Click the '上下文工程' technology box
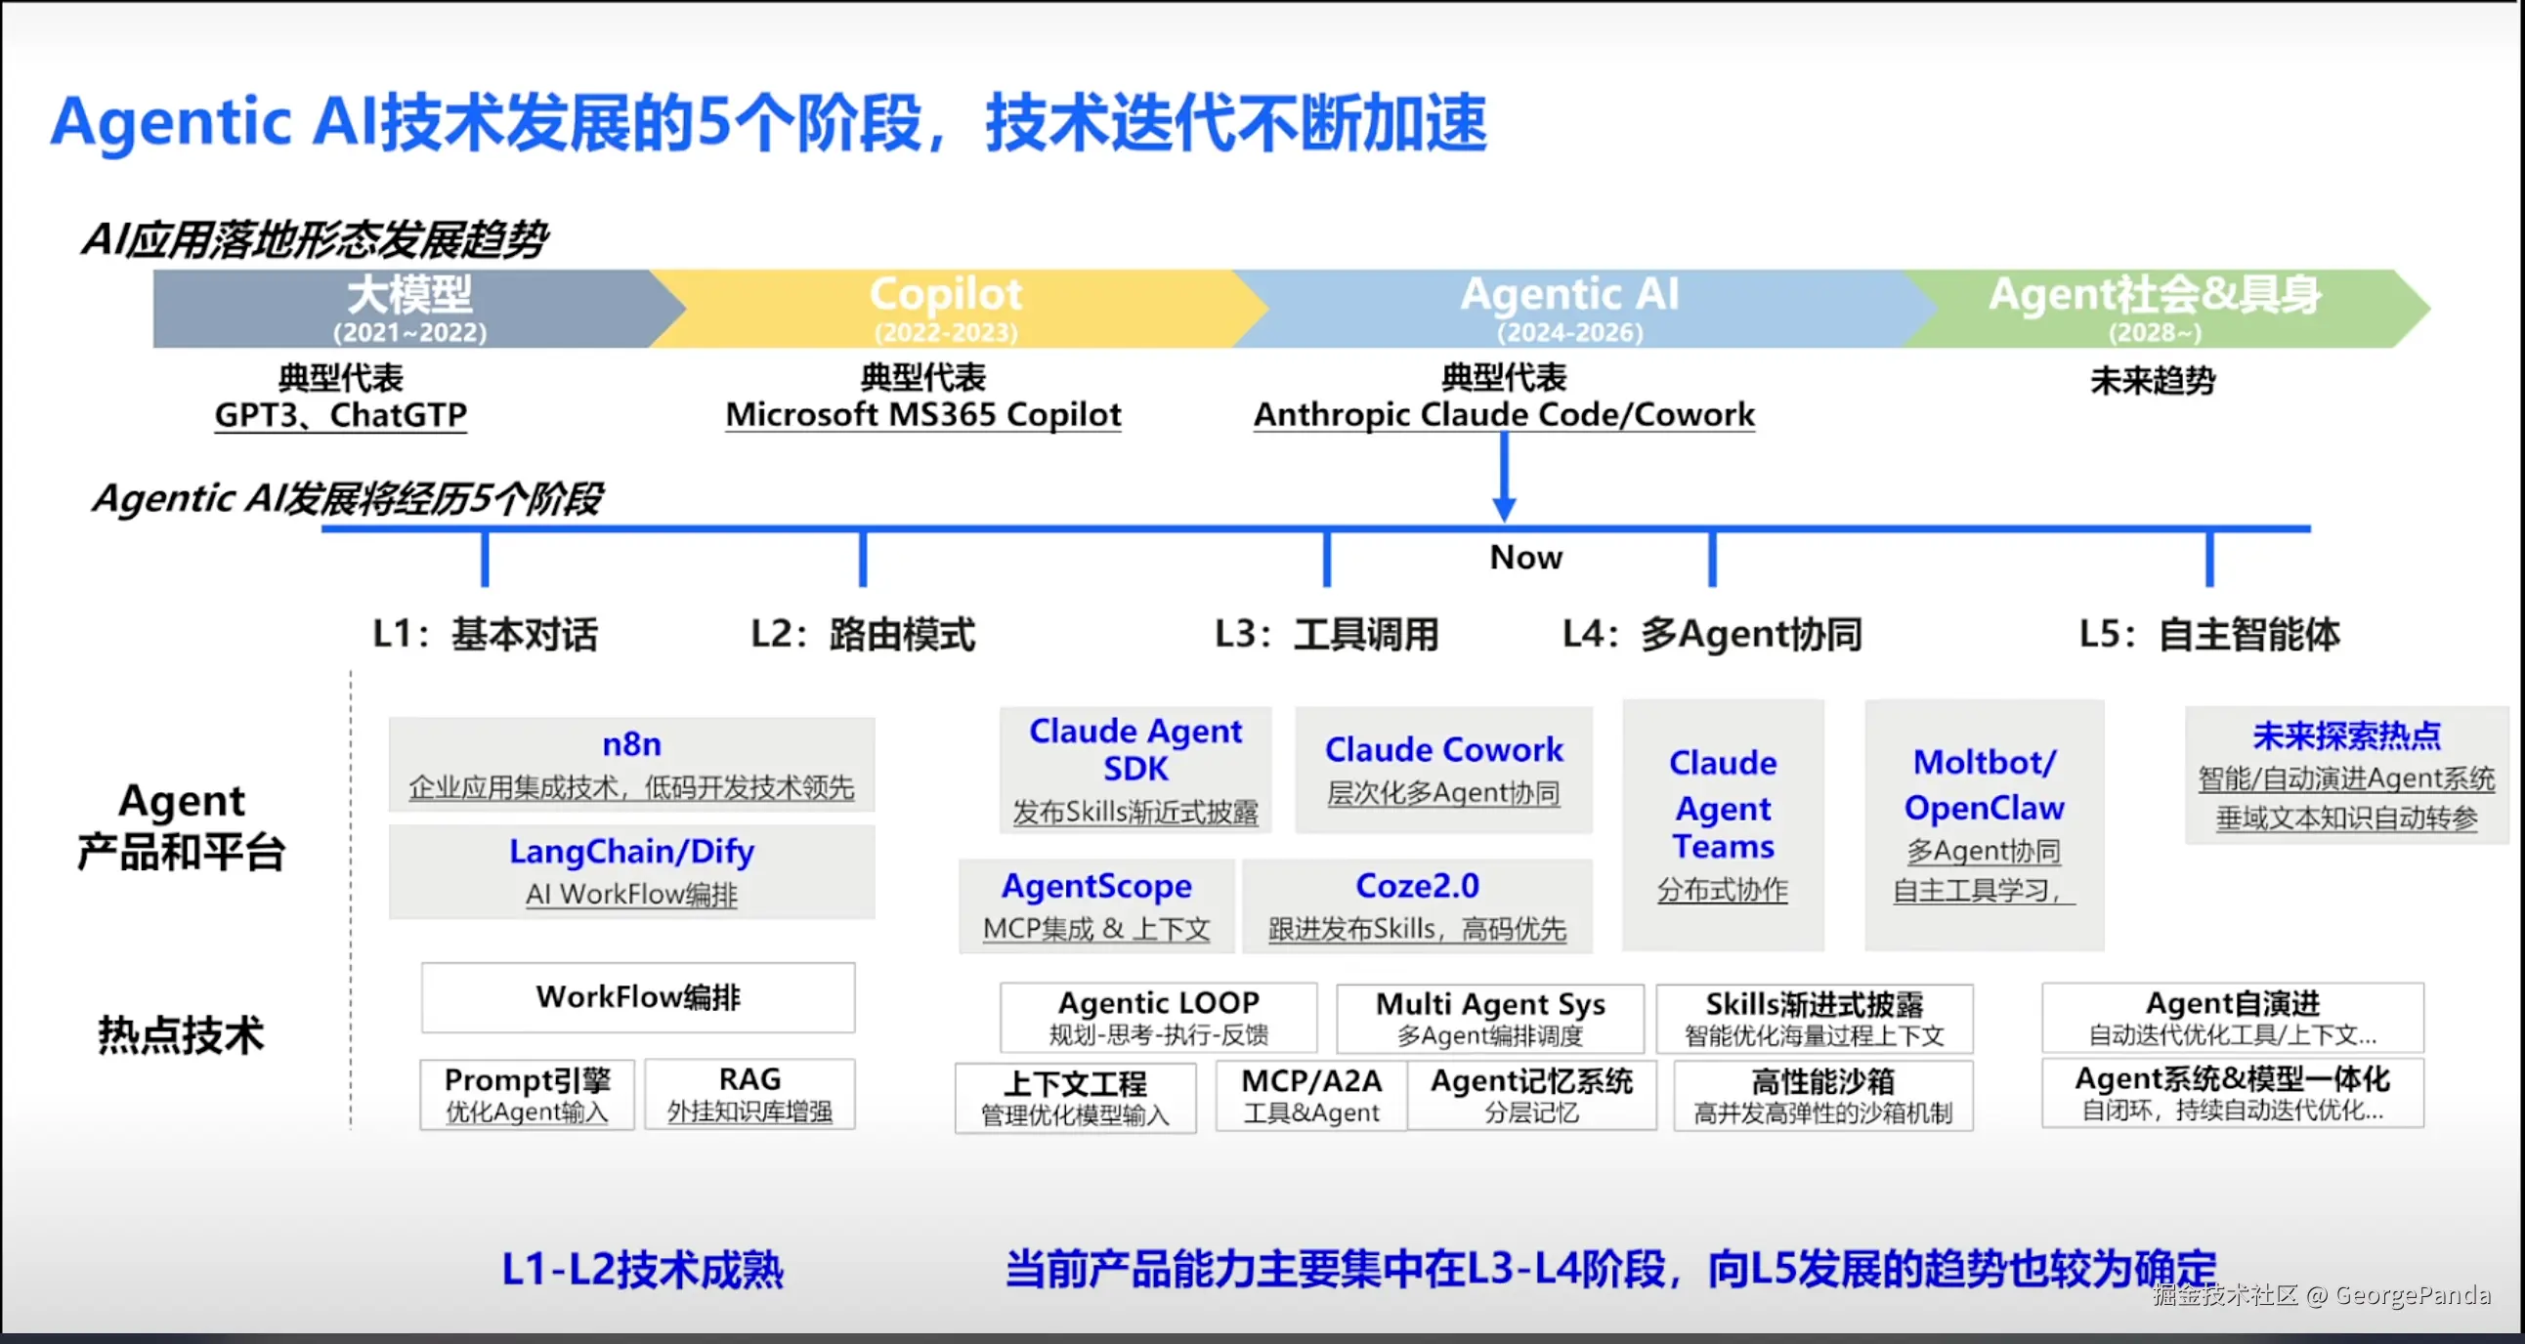2525x1344 pixels. pos(1075,1098)
